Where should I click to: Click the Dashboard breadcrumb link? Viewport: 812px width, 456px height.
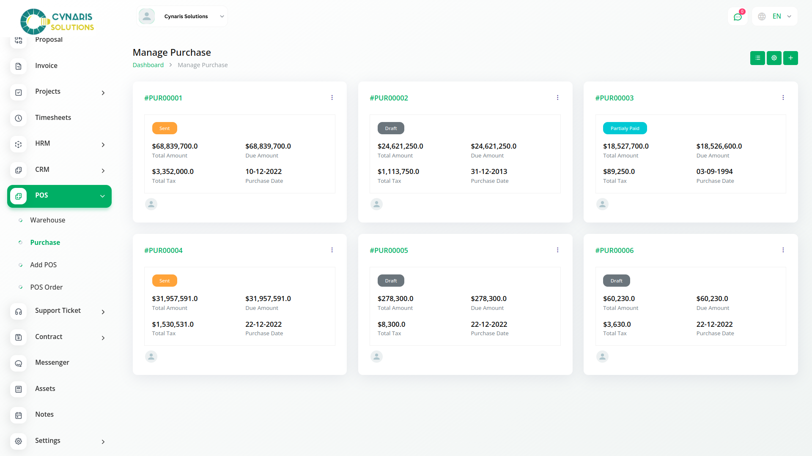coord(148,65)
